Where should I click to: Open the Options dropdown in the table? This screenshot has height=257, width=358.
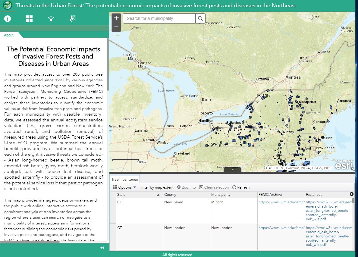[124, 187]
